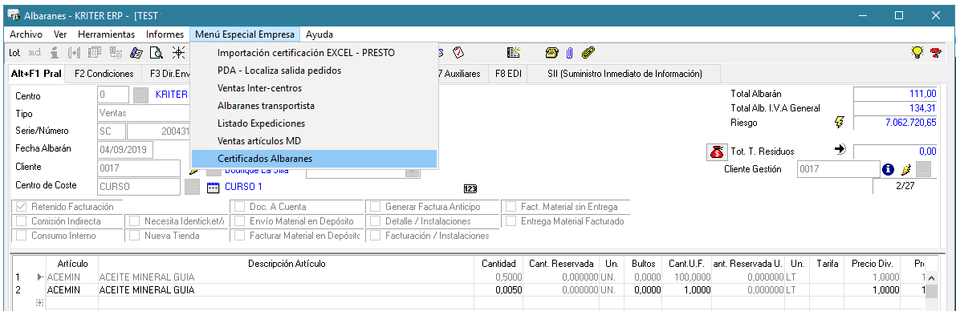Viewport: 956px width, 311px height.
Task: Click the crosshair star toolbar icon
Action: (x=178, y=53)
